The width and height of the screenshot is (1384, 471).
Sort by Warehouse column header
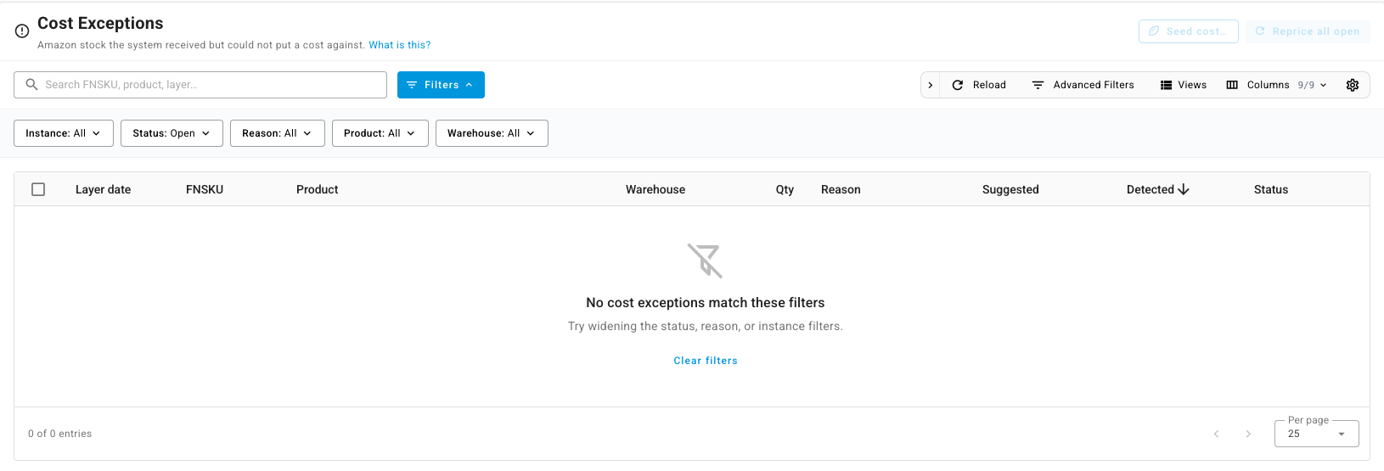(655, 189)
